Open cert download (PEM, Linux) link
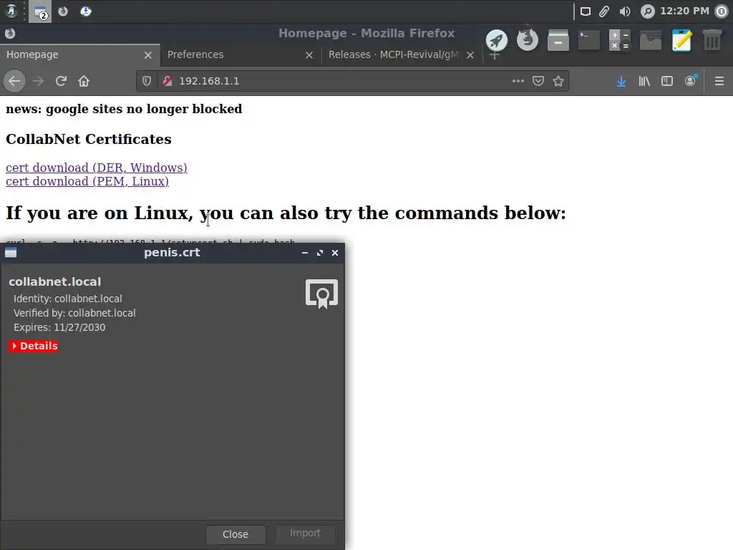 tap(87, 181)
